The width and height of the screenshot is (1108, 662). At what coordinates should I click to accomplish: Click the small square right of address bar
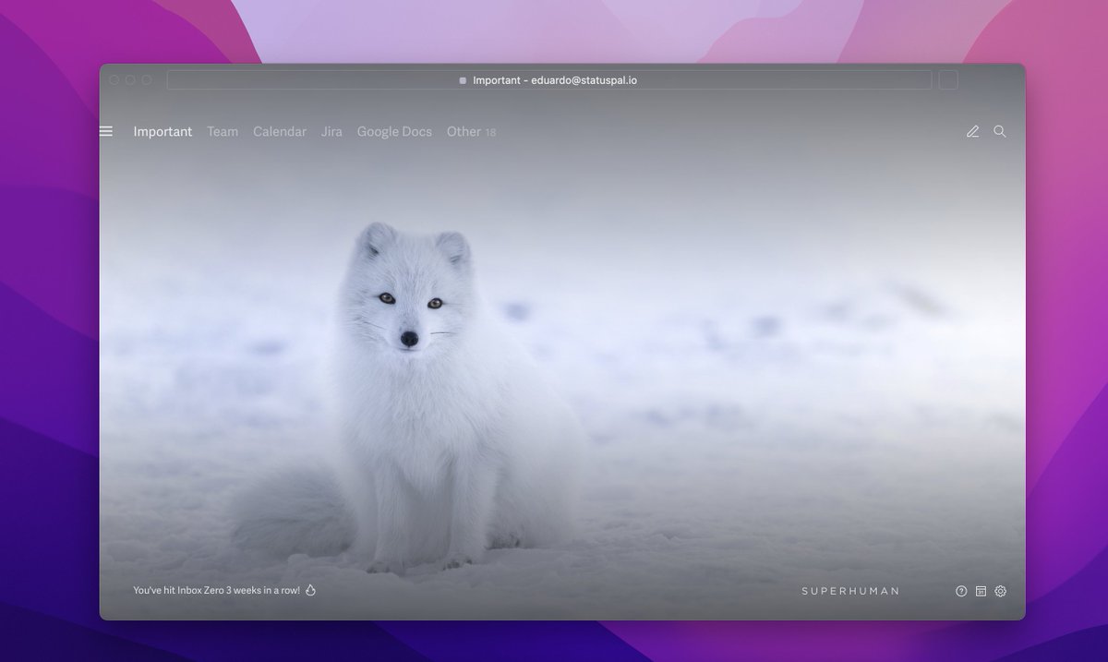pyautogui.click(x=947, y=79)
